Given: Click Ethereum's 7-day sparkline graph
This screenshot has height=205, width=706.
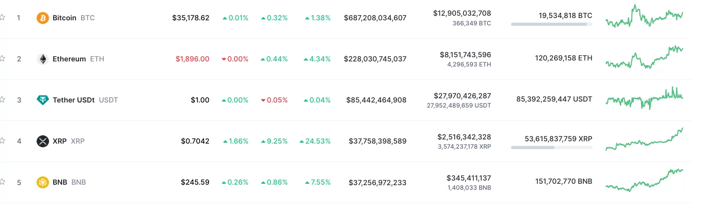Looking at the screenshot, I should click(x=644, y=58).
